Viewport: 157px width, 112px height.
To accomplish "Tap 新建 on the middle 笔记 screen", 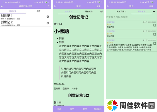I will pos(98,6).
